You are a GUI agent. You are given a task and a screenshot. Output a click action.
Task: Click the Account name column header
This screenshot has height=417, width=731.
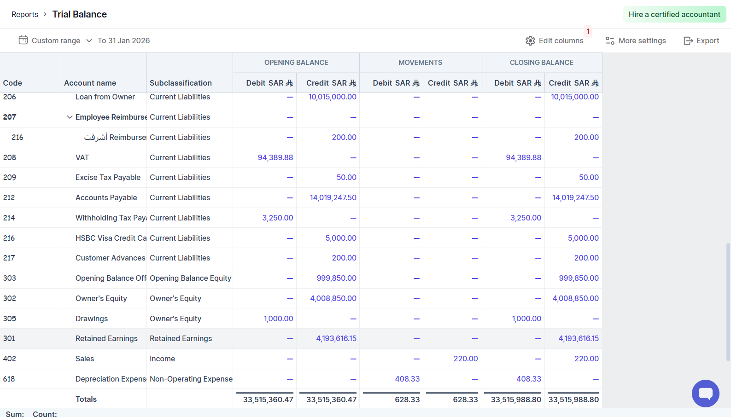pyautogui.click(x=90, y=83)
